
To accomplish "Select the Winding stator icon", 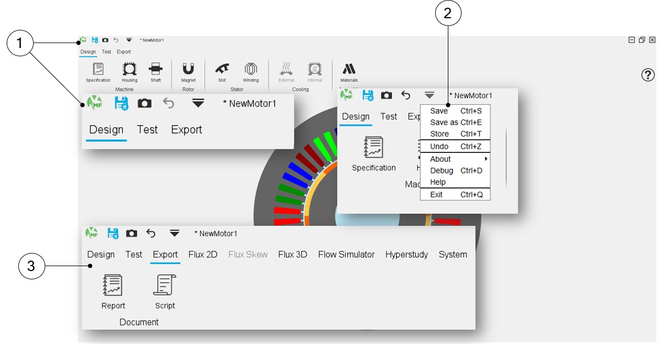I will tap(250, 69).
